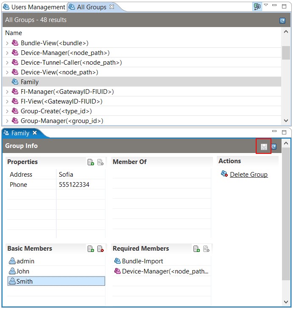The image size is (293, 309).
Task: Select Bundle-Import in Required Members
Action: [162, 261]
